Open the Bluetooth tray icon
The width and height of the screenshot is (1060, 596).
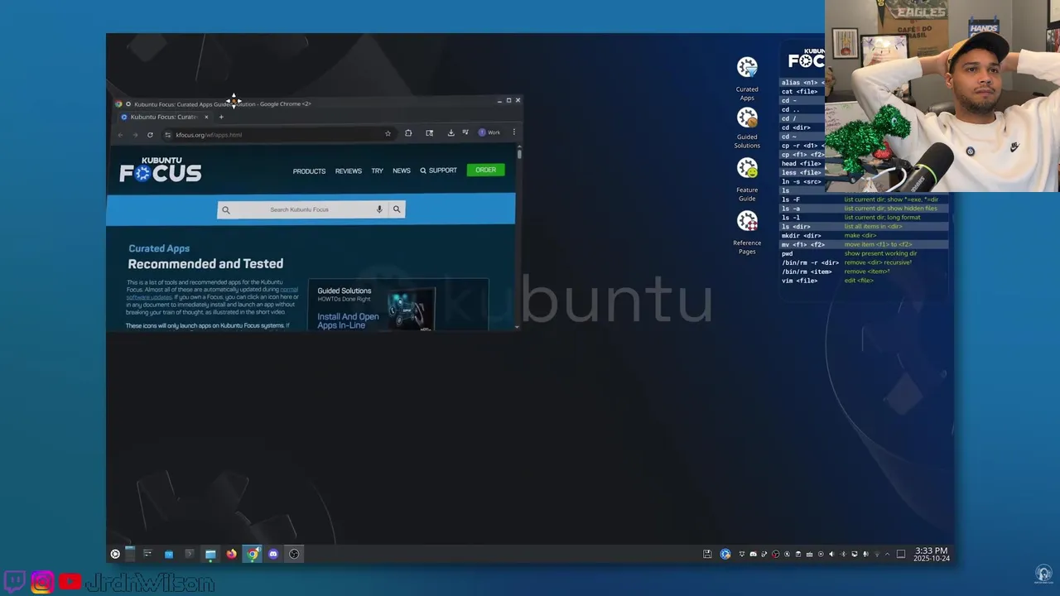843,554
